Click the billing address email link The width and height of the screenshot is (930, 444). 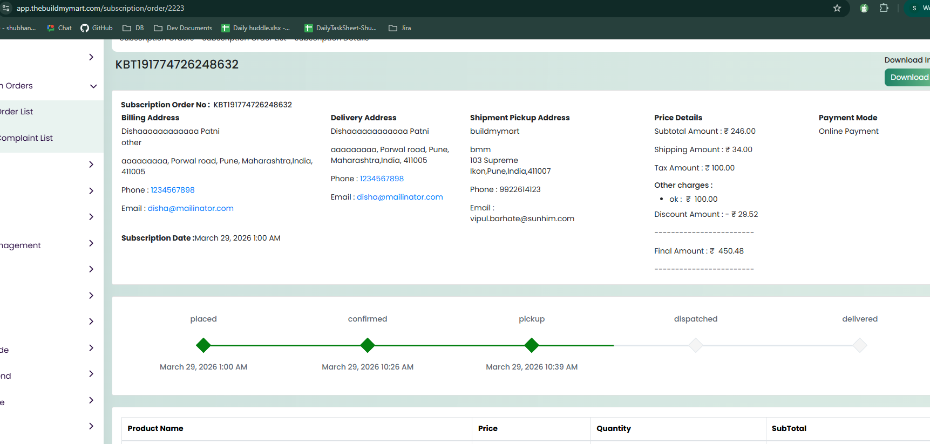pos(191,208)
